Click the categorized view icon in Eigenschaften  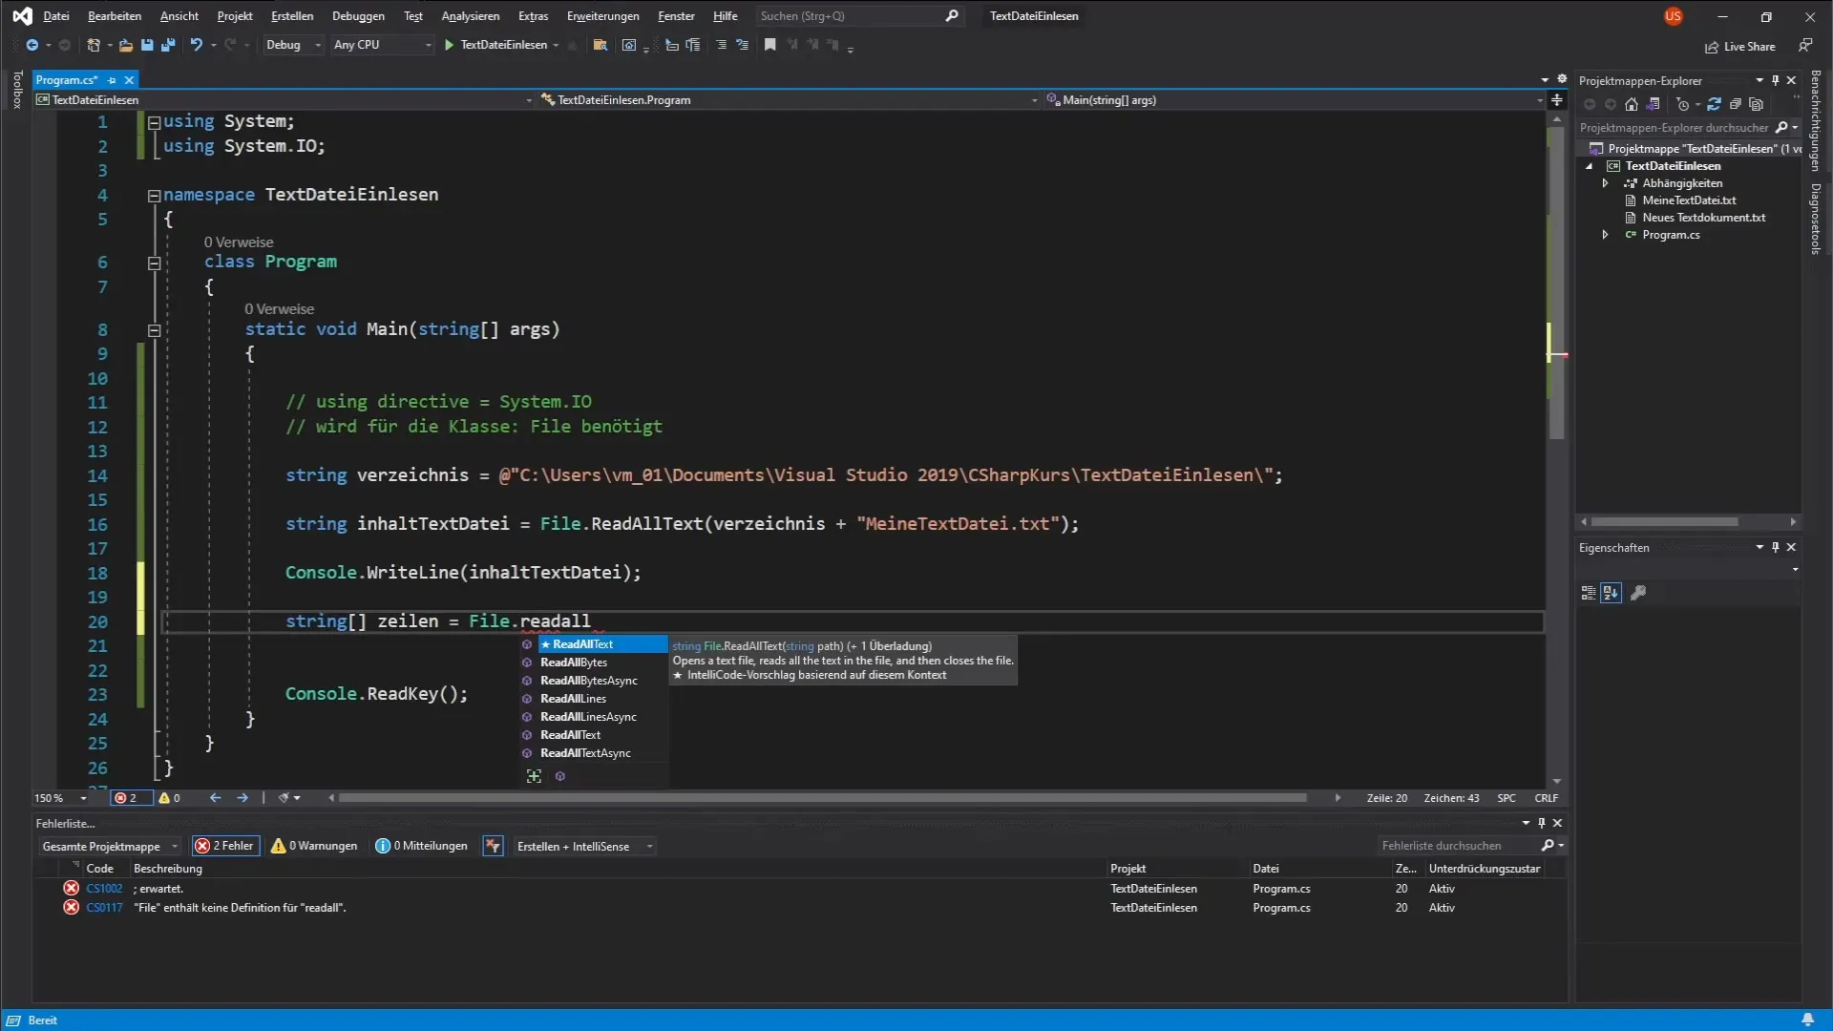tap(1589, 593)
